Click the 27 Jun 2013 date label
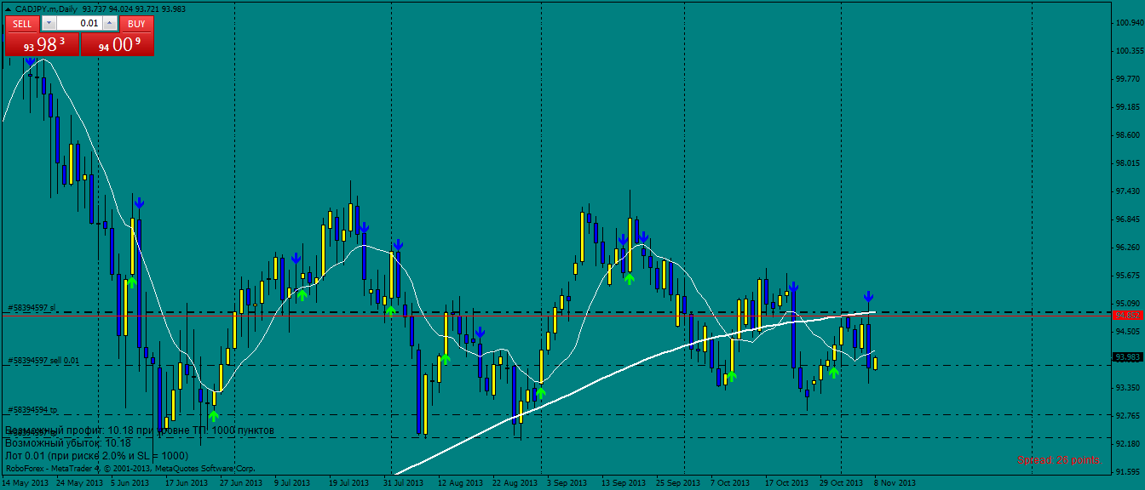 241,482
